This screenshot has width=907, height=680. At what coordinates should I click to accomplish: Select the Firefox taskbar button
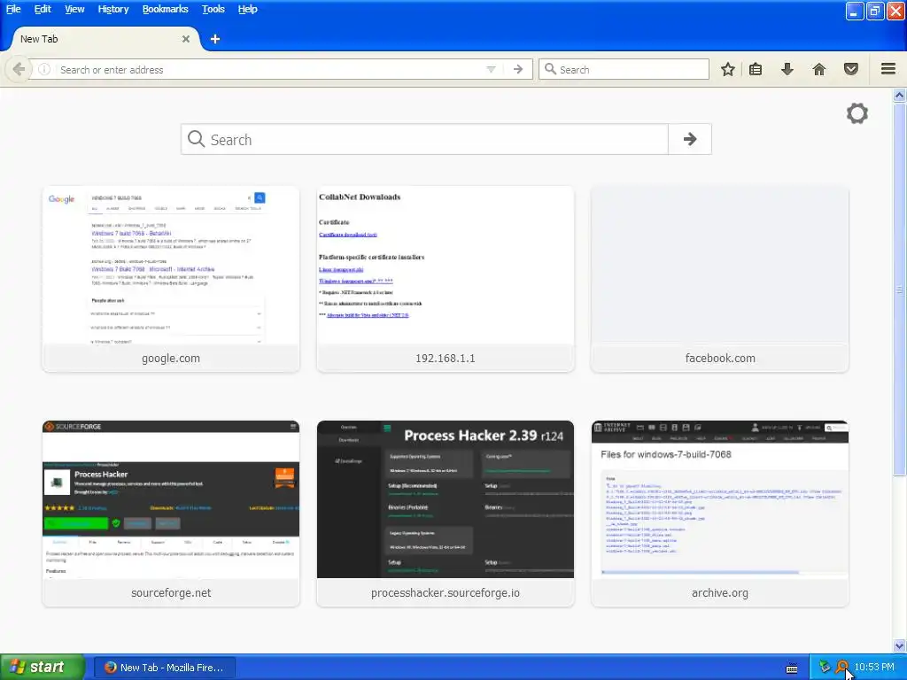[x=165, y=668]
